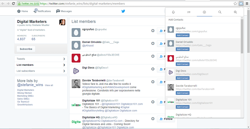
Task: Click the browser forward arrow
Action: coord(8,4)
